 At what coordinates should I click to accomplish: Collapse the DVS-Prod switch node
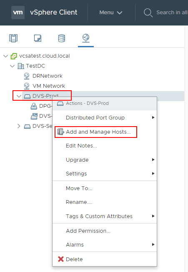[x=19, y=96]
